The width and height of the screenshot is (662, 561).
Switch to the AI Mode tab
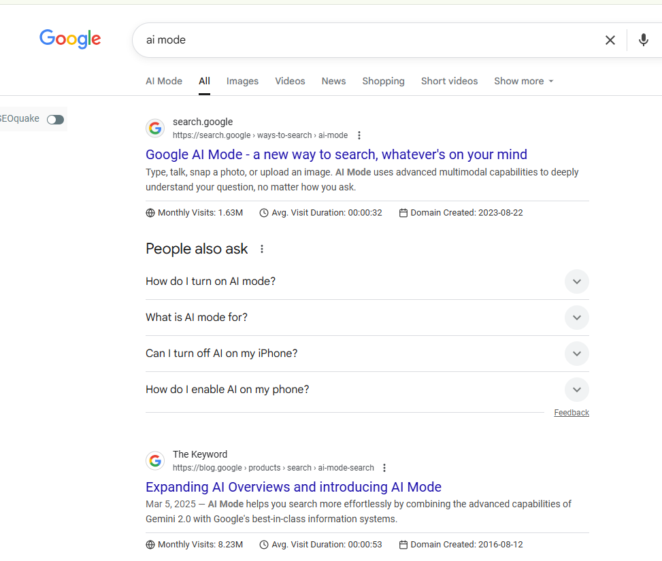(164, 81)
